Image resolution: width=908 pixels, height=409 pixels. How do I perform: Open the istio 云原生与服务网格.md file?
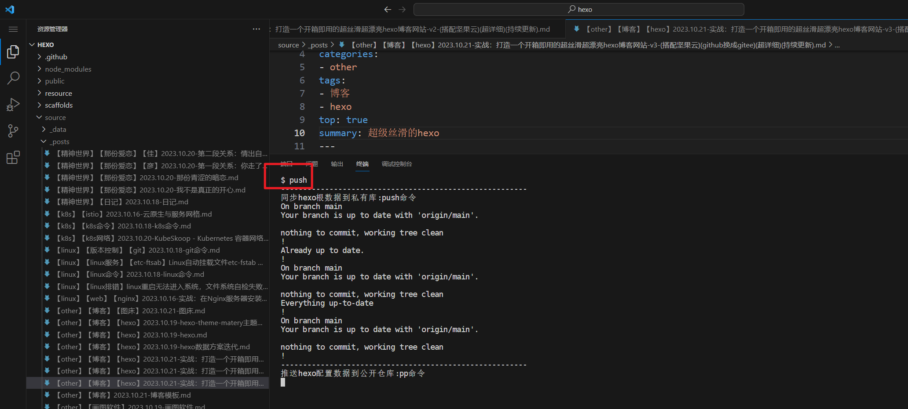coord(148,214)
